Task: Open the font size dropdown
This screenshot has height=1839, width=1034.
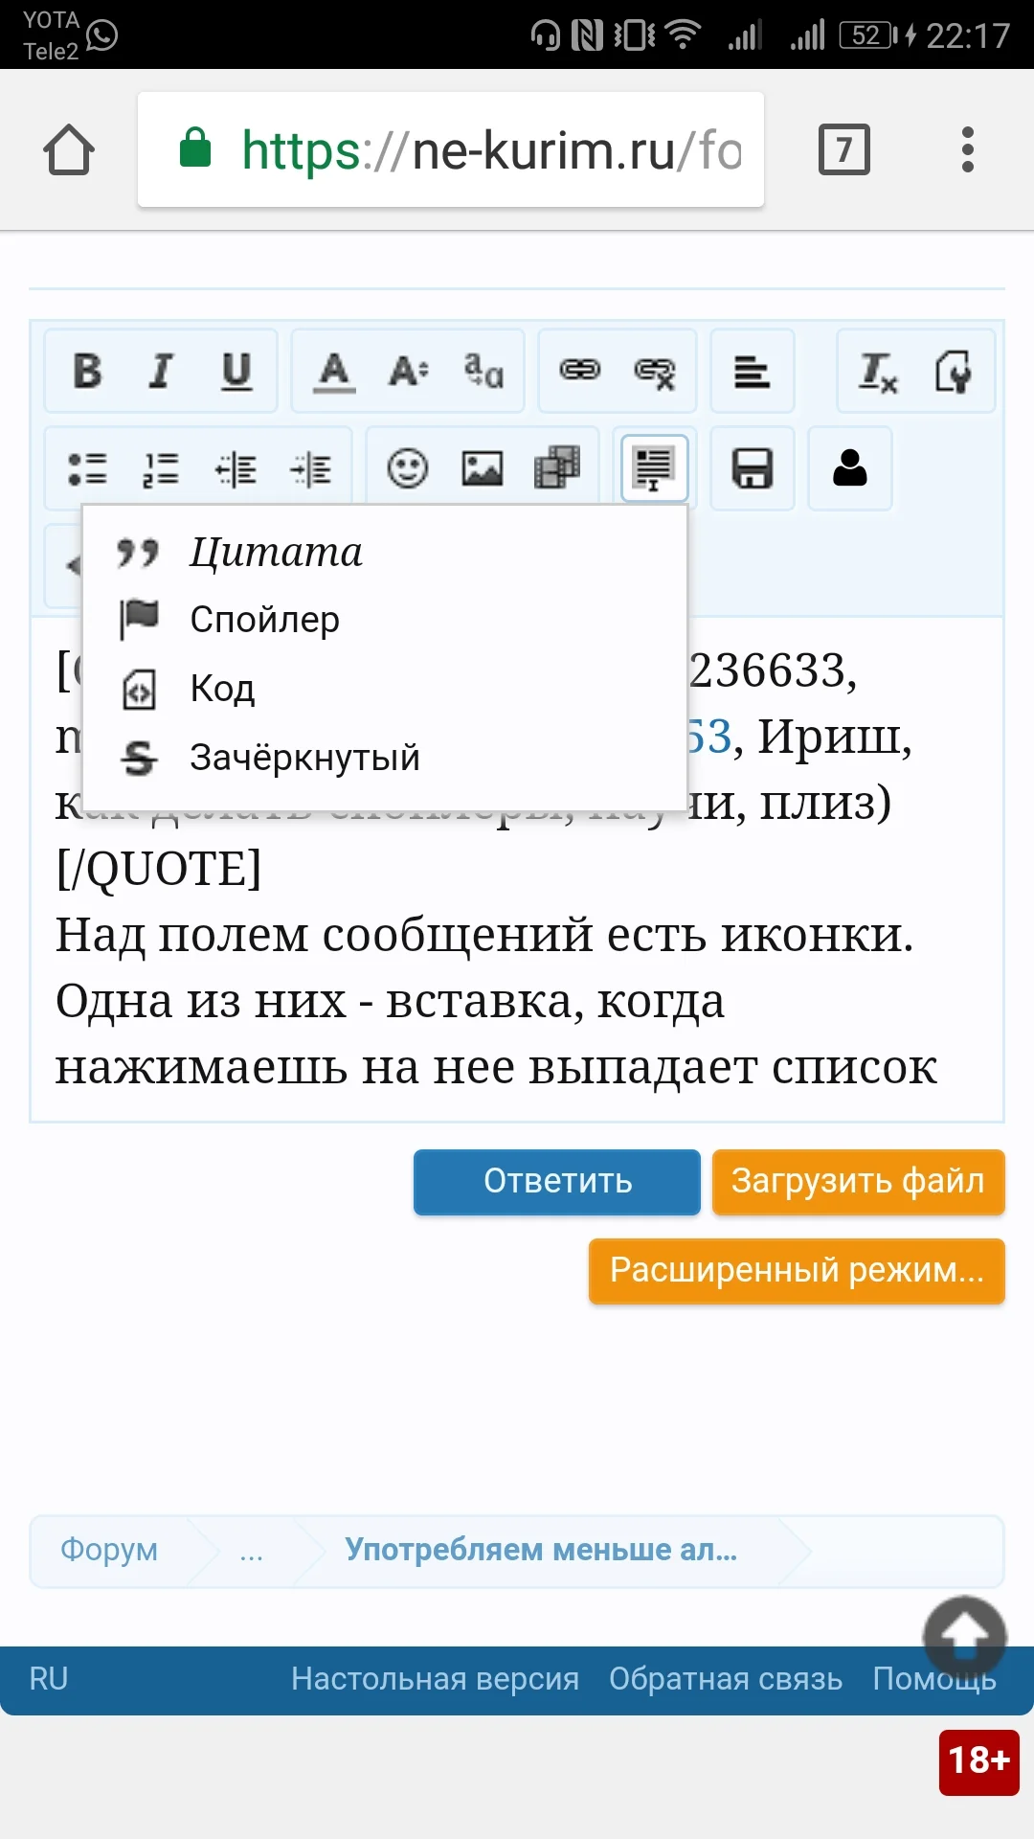Action: (x=409, y=371)
